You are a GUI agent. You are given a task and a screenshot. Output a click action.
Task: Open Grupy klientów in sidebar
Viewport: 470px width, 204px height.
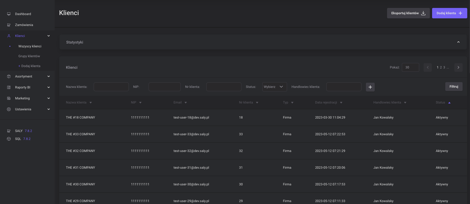(x=29, y=56)
